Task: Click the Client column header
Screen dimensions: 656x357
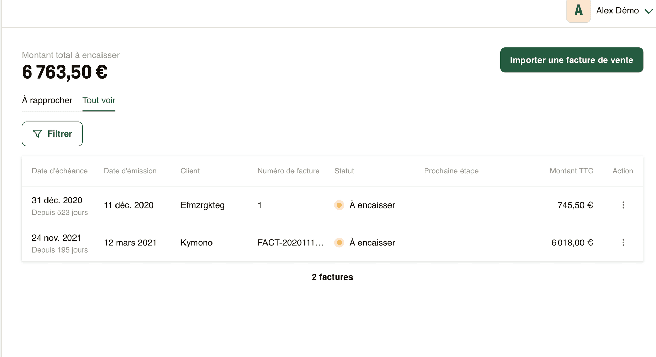Action: coord(190,171)
